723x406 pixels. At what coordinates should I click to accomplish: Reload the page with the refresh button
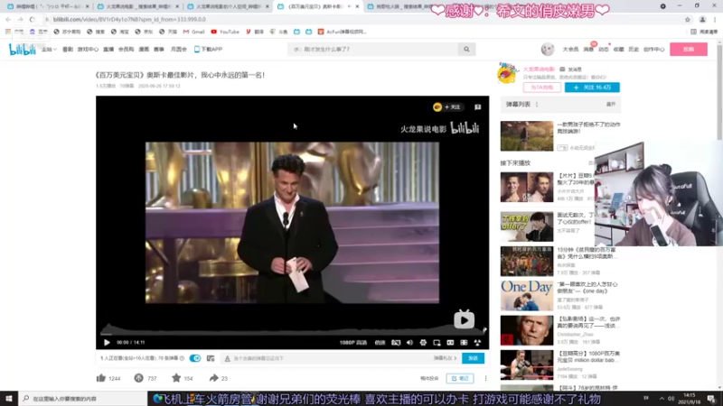click(x=32, y=19)
